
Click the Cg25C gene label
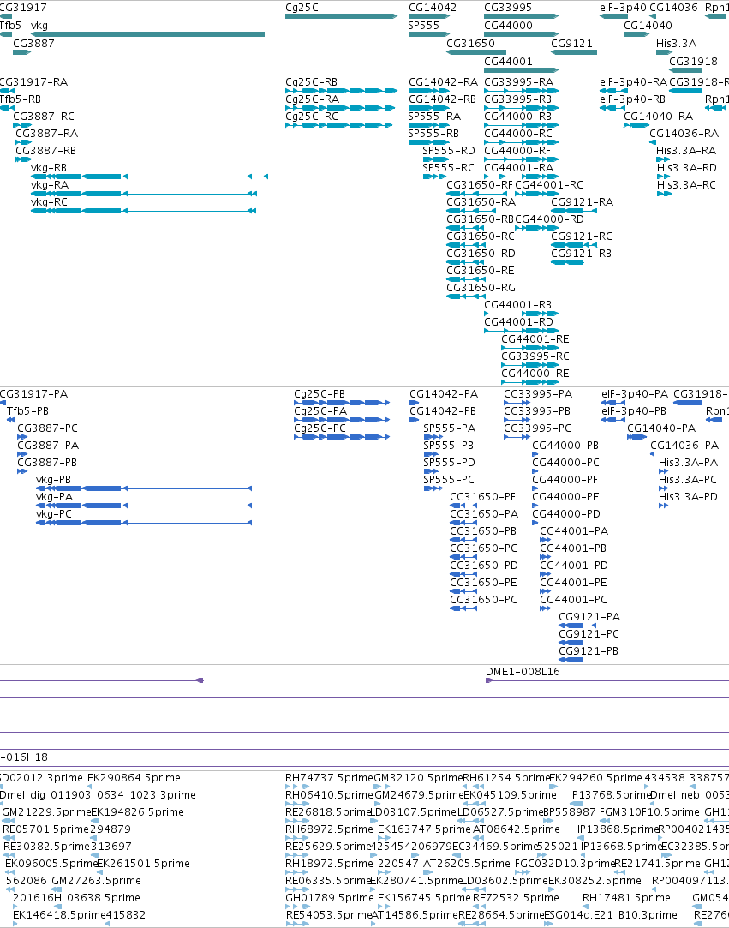[x=302, y=8]
